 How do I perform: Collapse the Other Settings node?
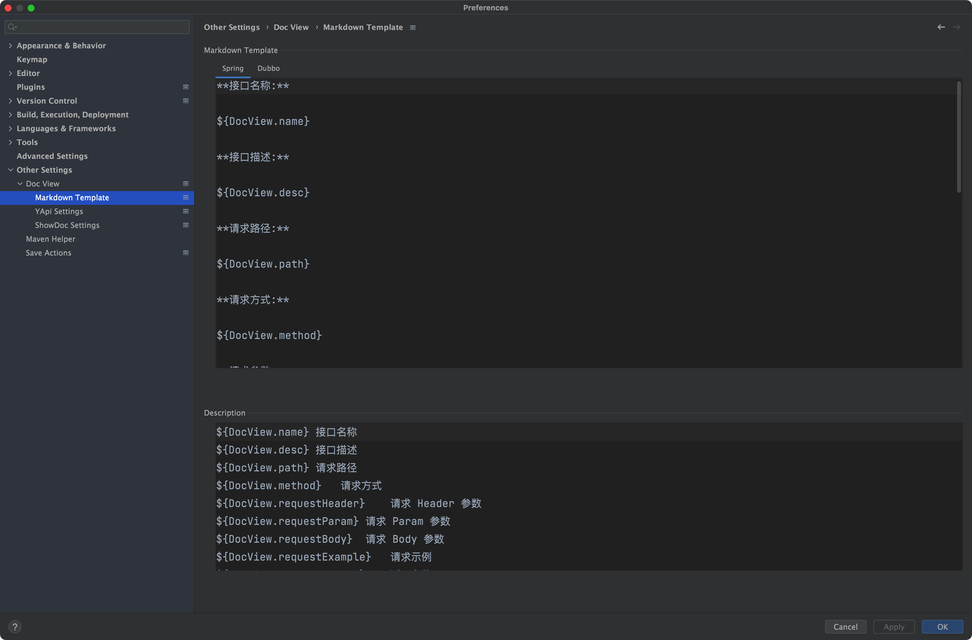pyautogui.click(x=10, y=170)
